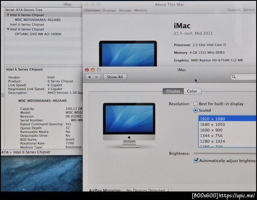Viewport: 257px width, 200px height.
Task: Collapse Intel 6 Series Chipset above OPTIARC DVD
Action: tap(8, 29)
